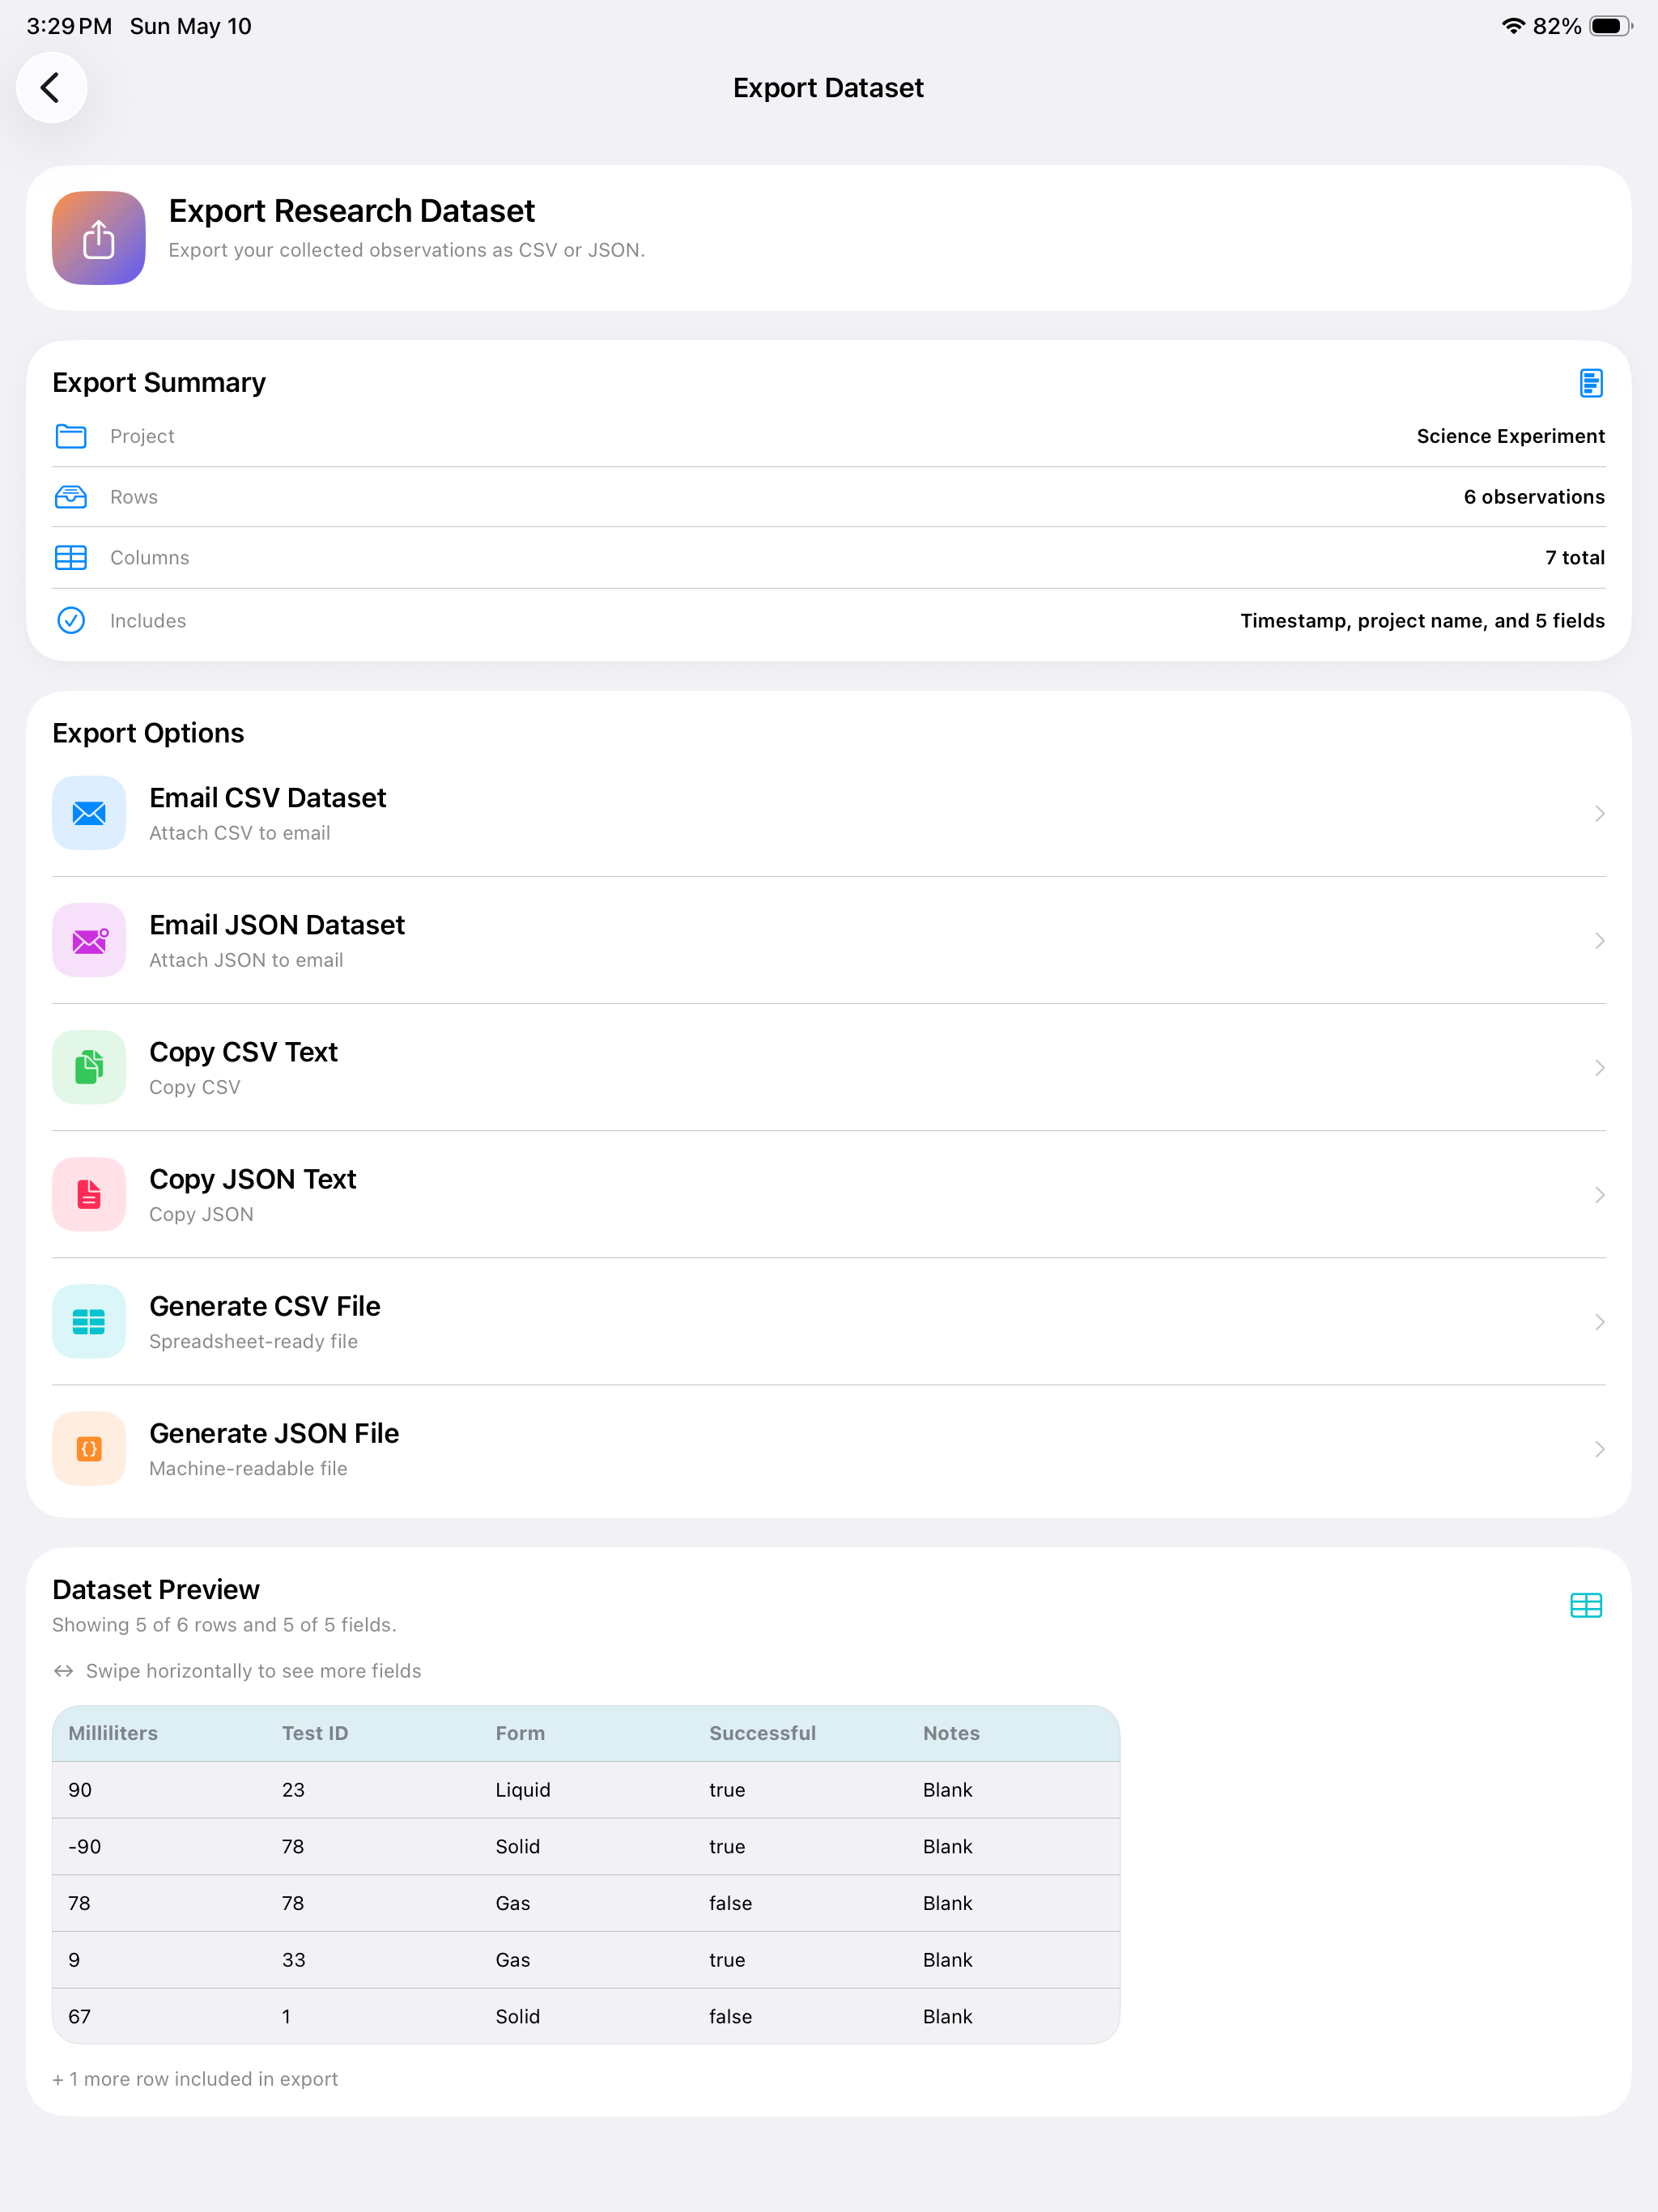1658x2212 pixels.
Task: Choose Copy CSV Text option
Action: 829,1067
